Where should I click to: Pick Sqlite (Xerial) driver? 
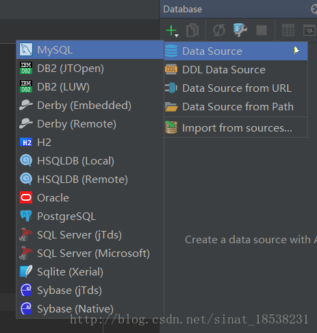click(x=90, y=272)
